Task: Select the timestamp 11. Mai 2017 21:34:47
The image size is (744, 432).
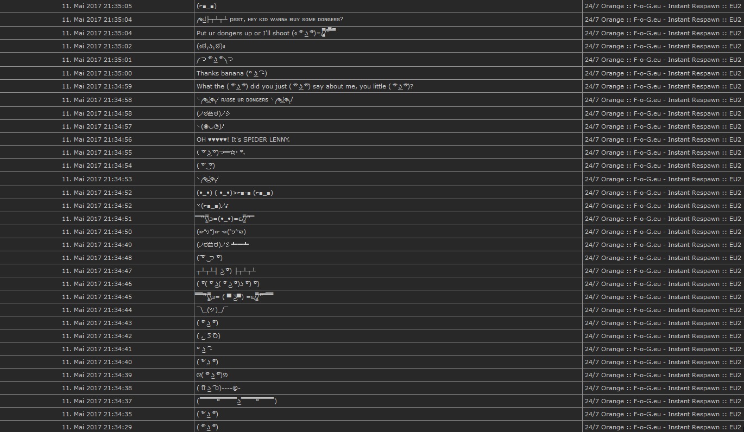Action: [97, 271]
